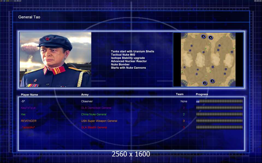Click the red player name beside GLA Stealth General
The width and height of the screenshot is (262, 163).
tap(28, 127)
